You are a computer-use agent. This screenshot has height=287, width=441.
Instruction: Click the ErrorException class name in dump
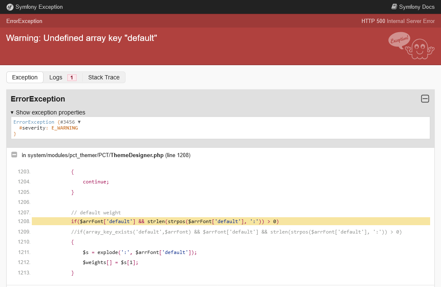coord(34,122)
